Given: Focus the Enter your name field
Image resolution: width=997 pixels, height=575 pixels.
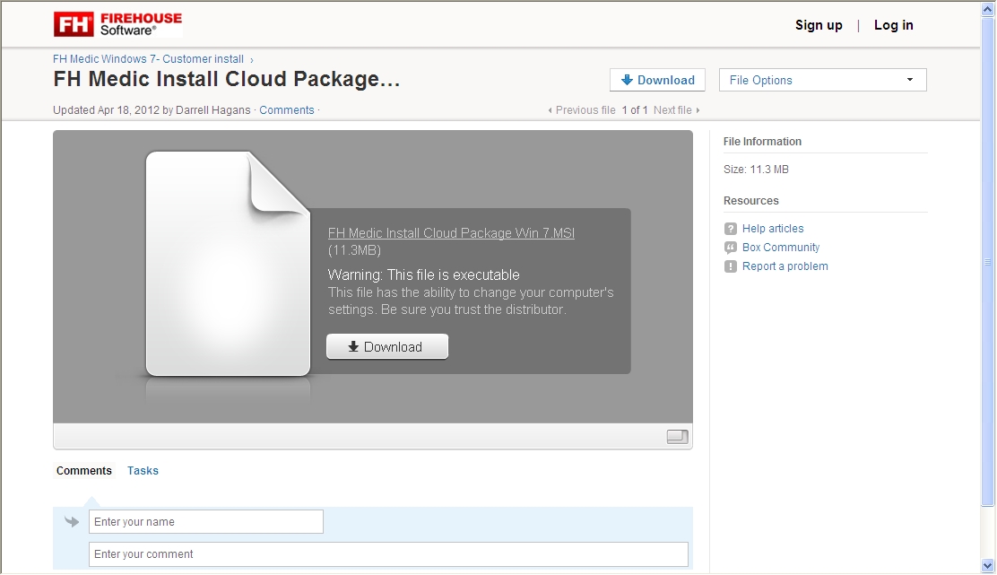Looking at the screenshot, I should tap(206, 521).
